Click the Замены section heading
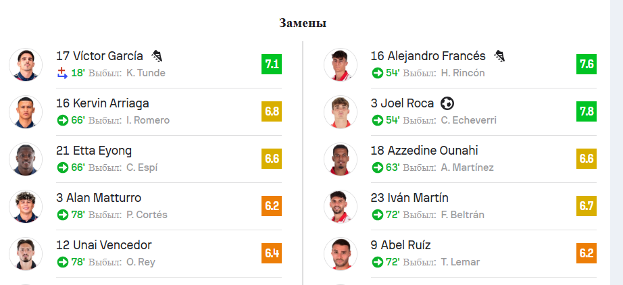This screenshot has width=623, height=285. pyautogui.click(x=303, y=24)
